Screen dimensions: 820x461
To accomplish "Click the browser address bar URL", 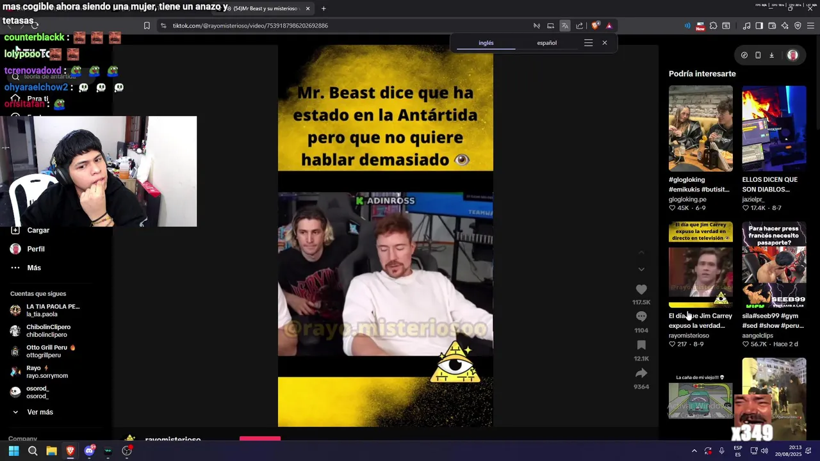I will click(250, 26).
